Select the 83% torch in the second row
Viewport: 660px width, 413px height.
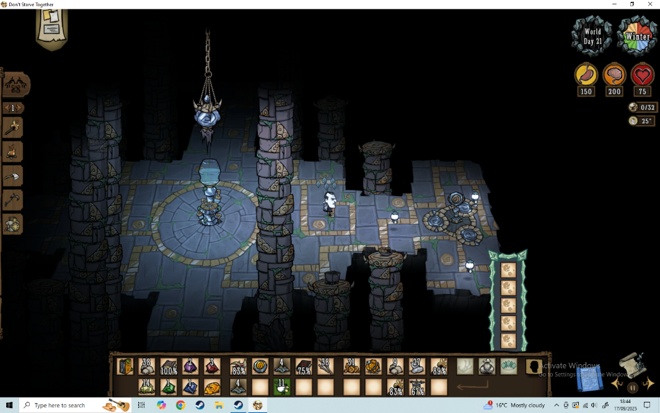click(395, 387)
